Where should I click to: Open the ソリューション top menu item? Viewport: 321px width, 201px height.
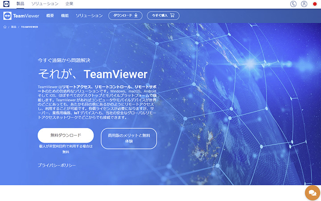coord(45,4)
